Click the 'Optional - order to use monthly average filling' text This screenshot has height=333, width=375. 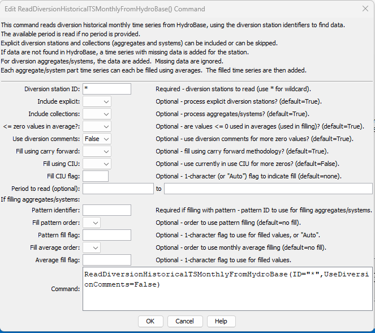(x=241, y=247)
